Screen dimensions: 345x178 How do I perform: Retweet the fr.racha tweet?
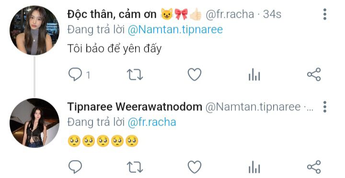pos(135,74)
